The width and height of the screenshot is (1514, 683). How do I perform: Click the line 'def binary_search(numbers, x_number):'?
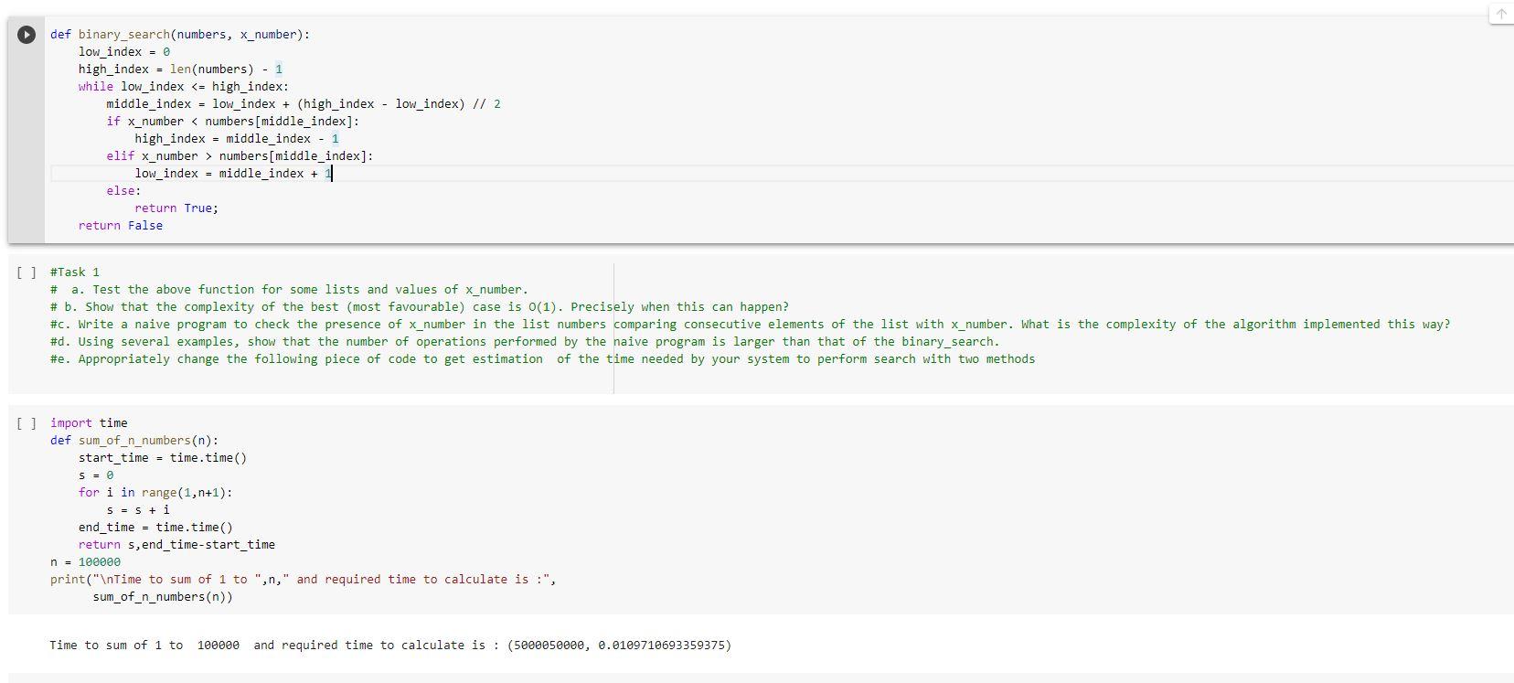tap(180, 35)
